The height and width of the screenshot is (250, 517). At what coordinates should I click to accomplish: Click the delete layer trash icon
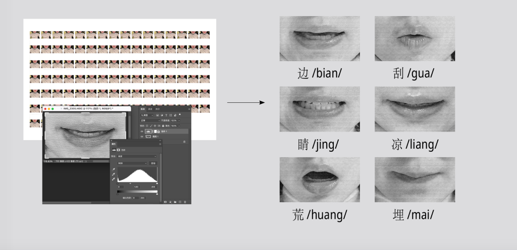coord(185,202)
